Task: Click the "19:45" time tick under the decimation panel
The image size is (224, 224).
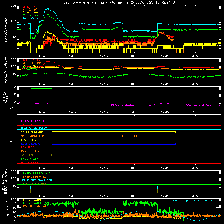Action: [165, 196]
